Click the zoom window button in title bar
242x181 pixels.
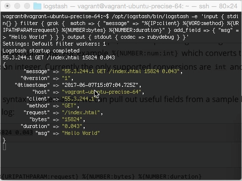(27, 6)
